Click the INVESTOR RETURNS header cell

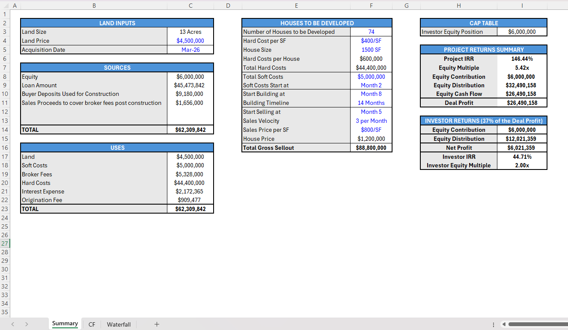click(x=484, y=121)
